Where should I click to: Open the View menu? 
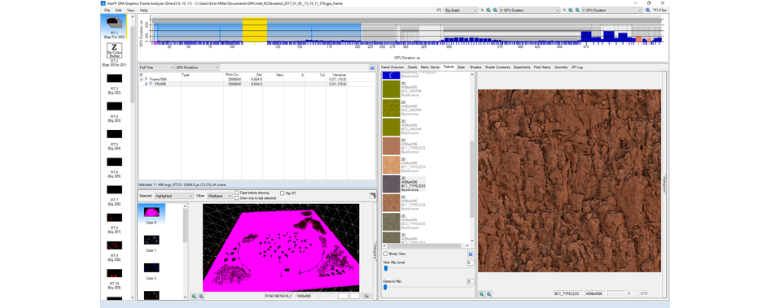pos(130,11)
